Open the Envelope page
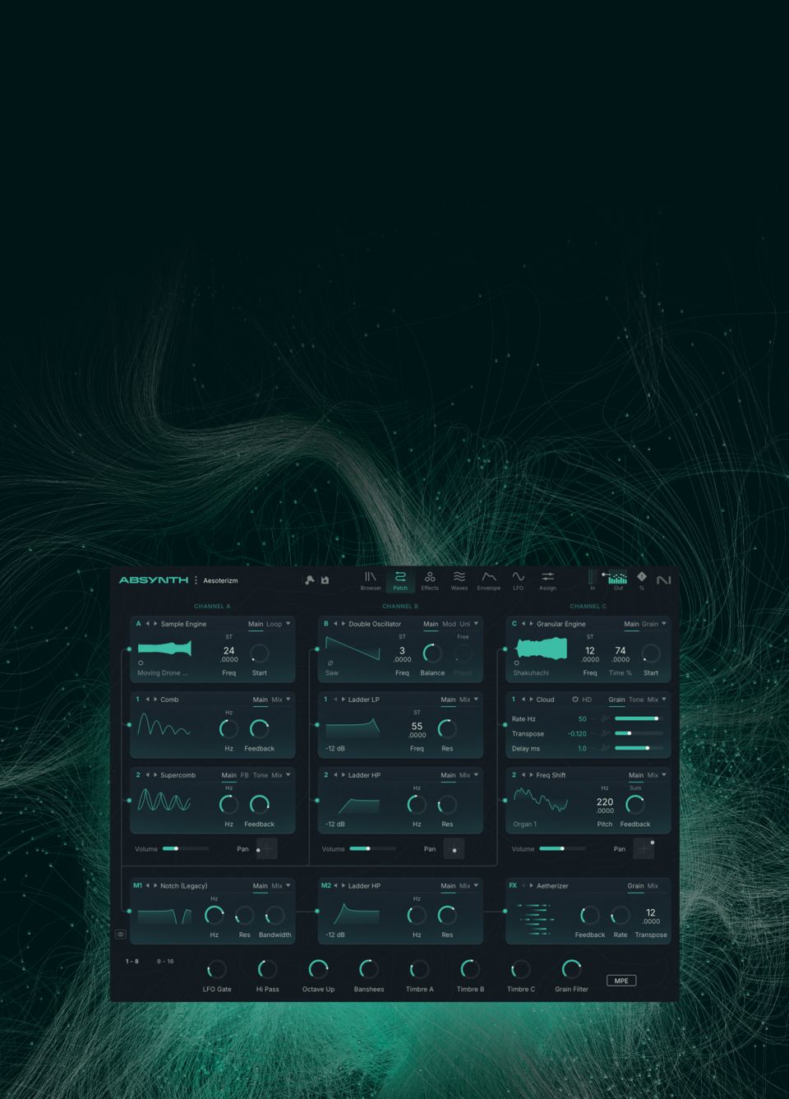Screen dimensions: 789x1099 [x=488, y=580]
